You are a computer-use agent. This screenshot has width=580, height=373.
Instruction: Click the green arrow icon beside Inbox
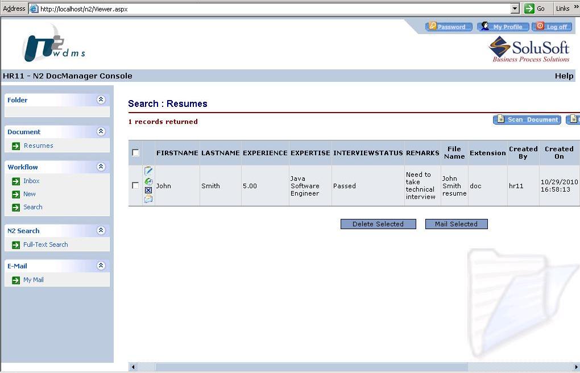(x=16, y=181)
